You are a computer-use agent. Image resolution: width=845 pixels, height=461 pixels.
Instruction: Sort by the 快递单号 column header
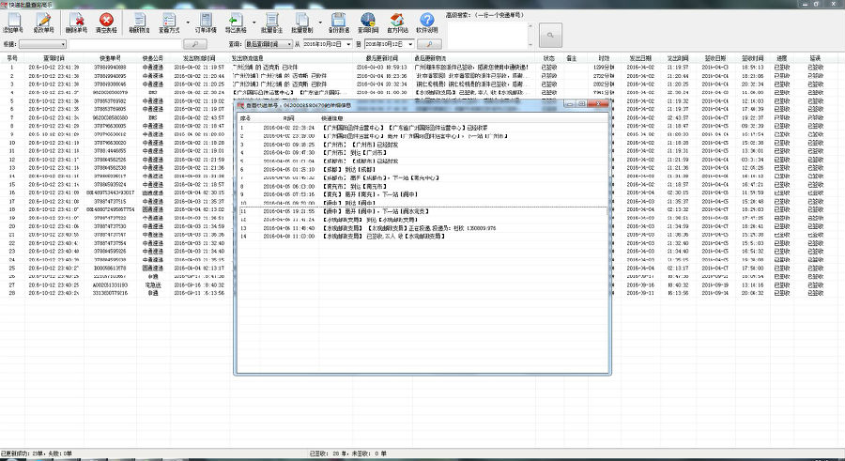(x=110, y=58)
